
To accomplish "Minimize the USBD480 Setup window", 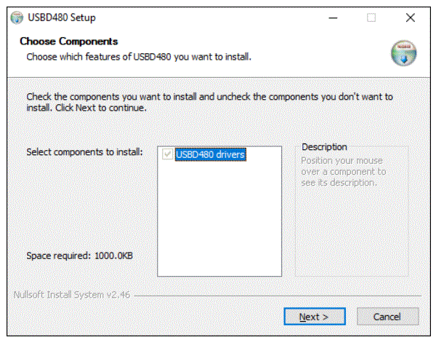I will click(333, 18).
